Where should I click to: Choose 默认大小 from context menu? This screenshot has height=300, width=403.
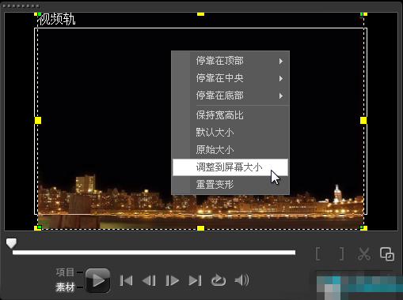(x=230, y=133)
